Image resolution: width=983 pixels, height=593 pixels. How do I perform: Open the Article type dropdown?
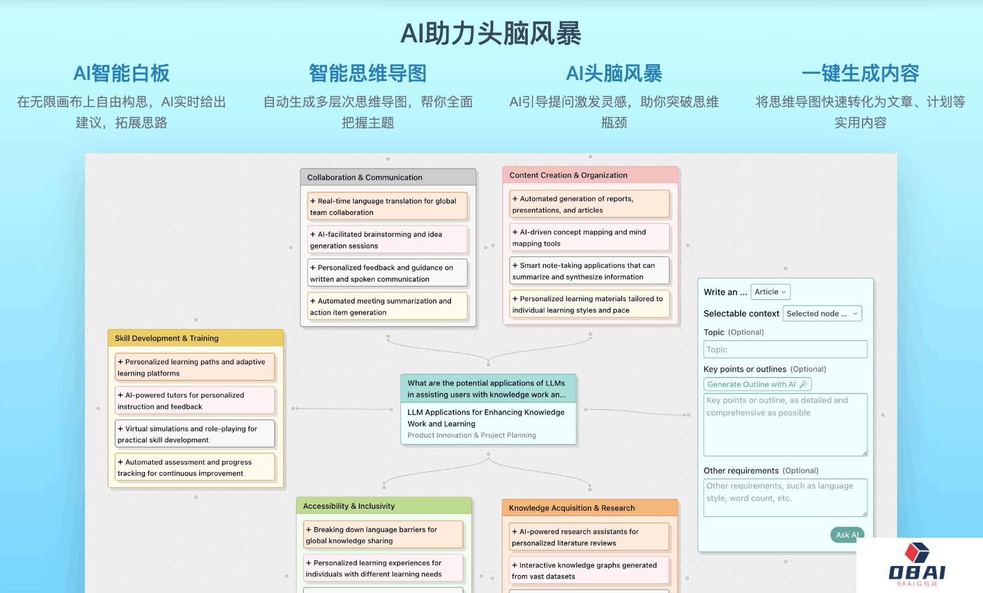(770, 292)
